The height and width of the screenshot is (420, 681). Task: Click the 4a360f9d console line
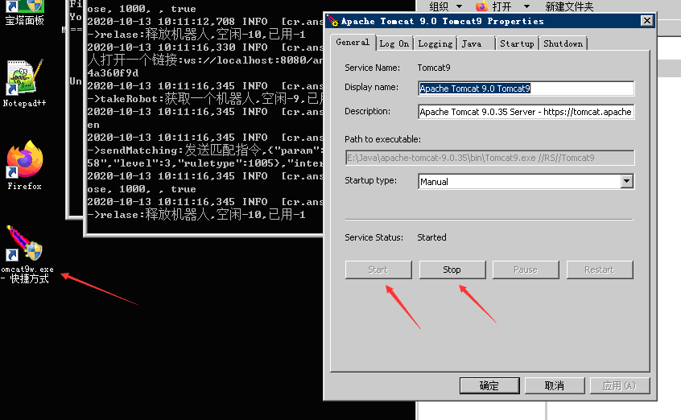point(113,73)
